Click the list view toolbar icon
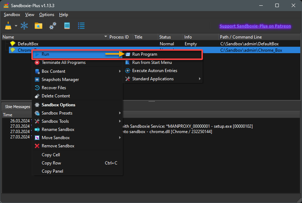Screen dimensions: 302x203 81,26
